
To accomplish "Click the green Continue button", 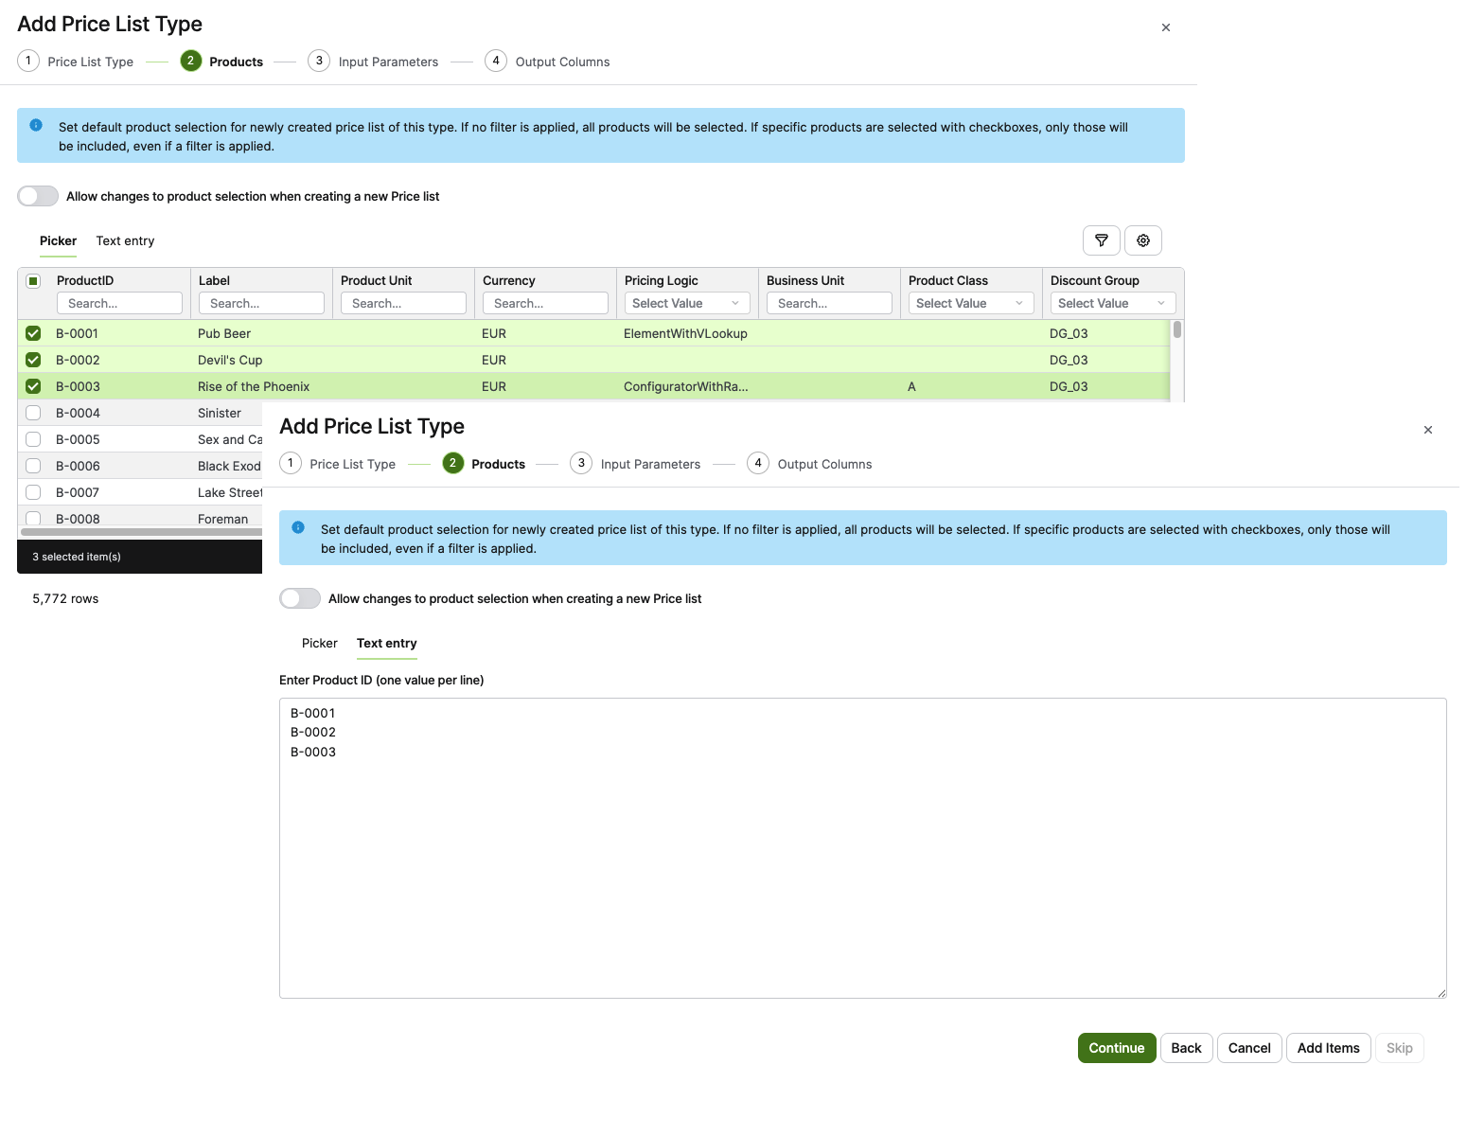I will [1117, 1048].
